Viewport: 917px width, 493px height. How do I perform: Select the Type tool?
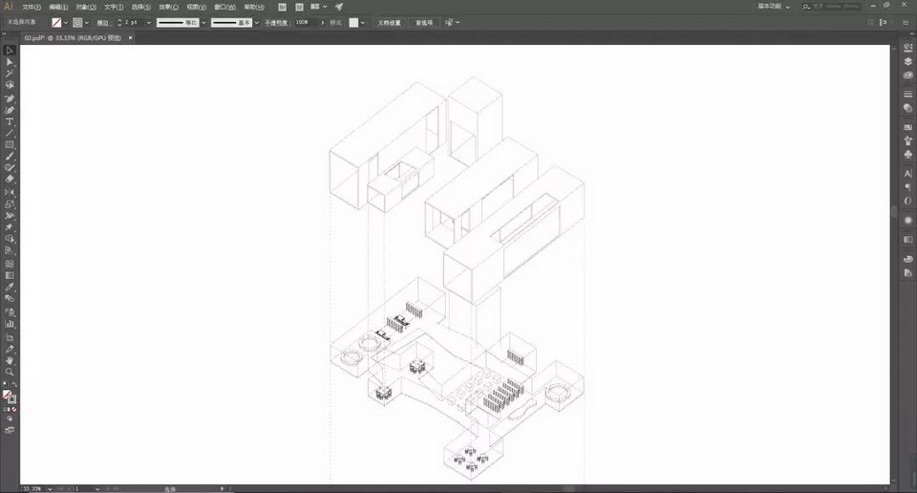click(x=10, y=121)
